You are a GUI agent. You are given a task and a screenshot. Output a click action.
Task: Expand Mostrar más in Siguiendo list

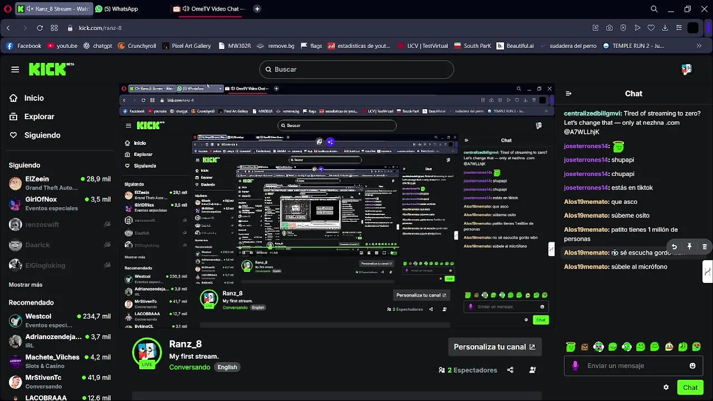pyautogui.click(x=26, y=285)
